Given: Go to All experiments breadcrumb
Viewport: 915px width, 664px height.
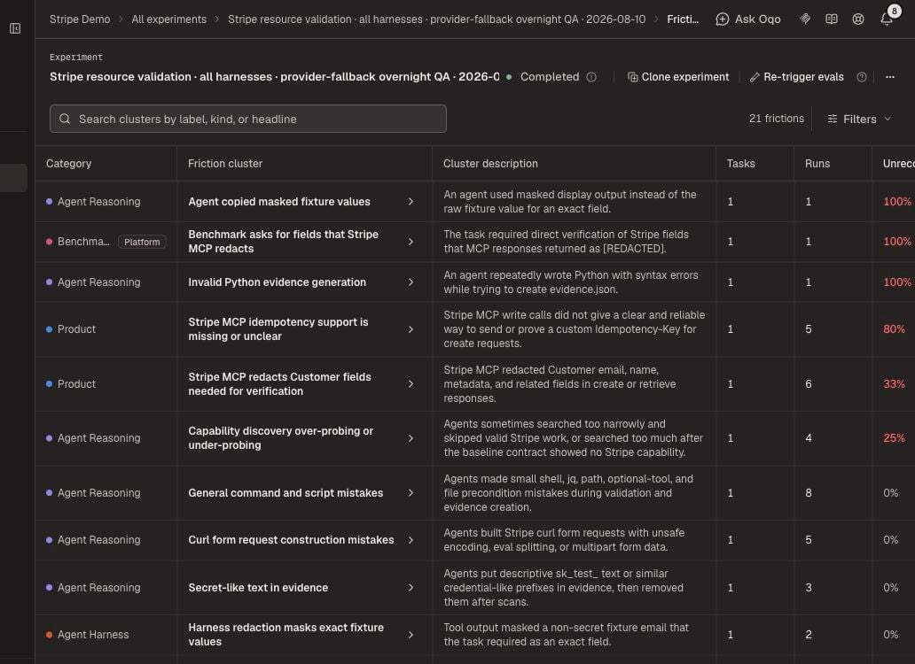Looking at the screenshot, I should (x=168, y=19).
